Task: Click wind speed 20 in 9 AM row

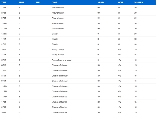Action: [135, 18]
